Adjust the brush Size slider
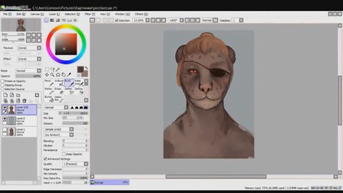The height and width of the screenshot is (193, 343). pyautogui.click(x=75, y=113)
